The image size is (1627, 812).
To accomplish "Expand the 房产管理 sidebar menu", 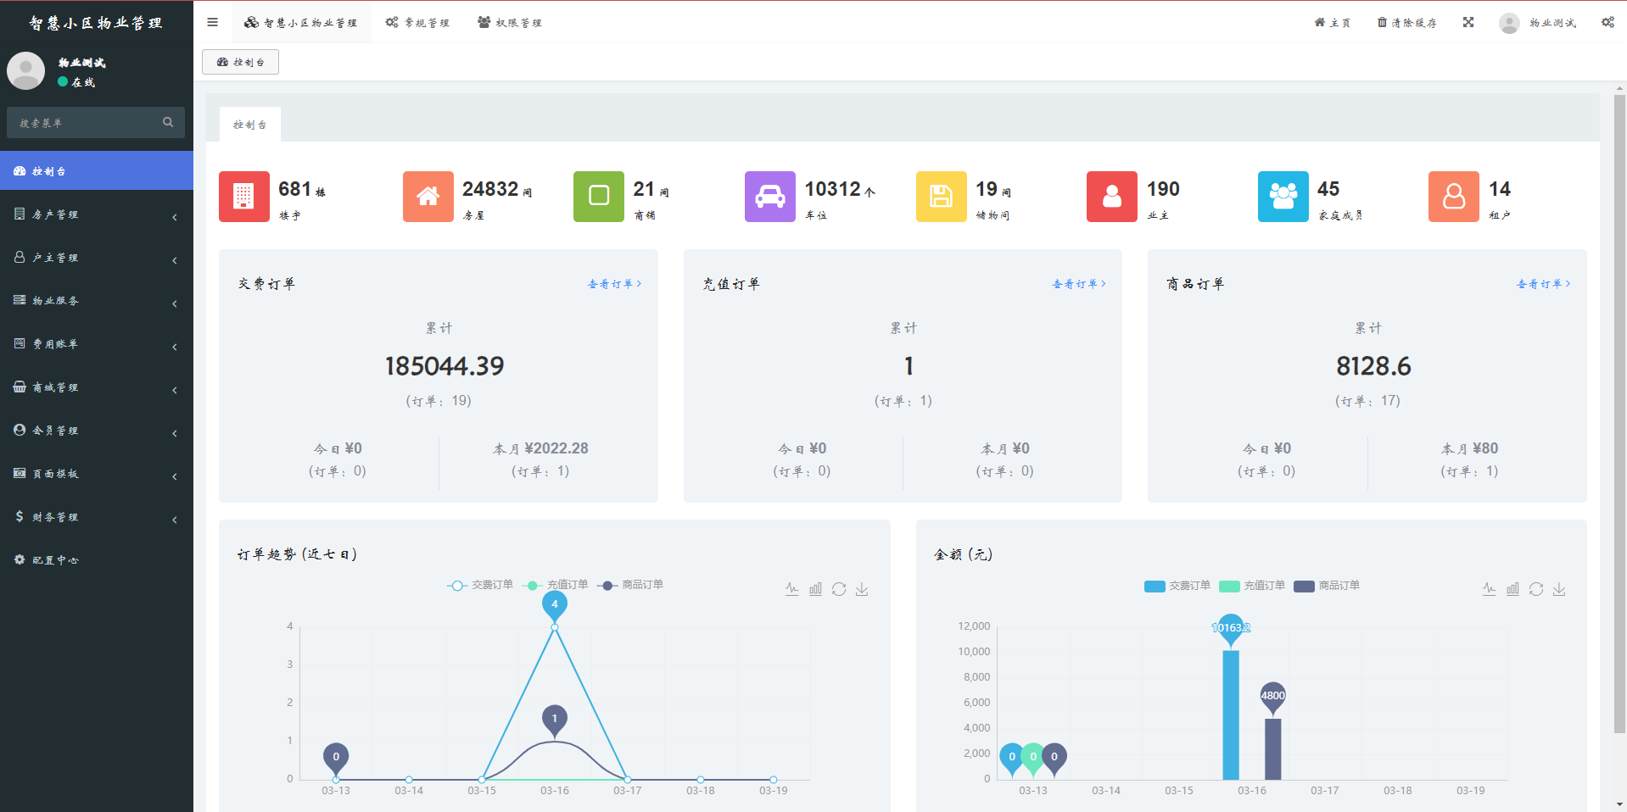I will 96,214.
